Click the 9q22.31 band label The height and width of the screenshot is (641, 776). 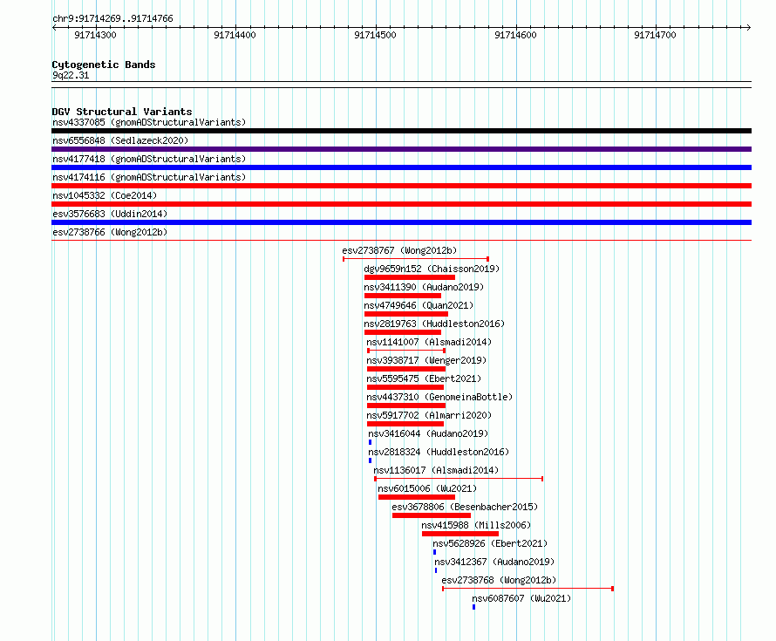71,75
